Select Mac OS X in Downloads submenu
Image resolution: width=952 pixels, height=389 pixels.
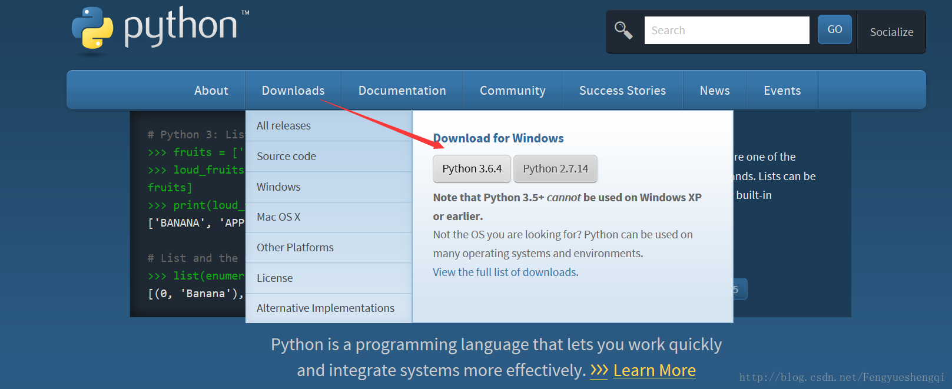click(x=329, y=217)
